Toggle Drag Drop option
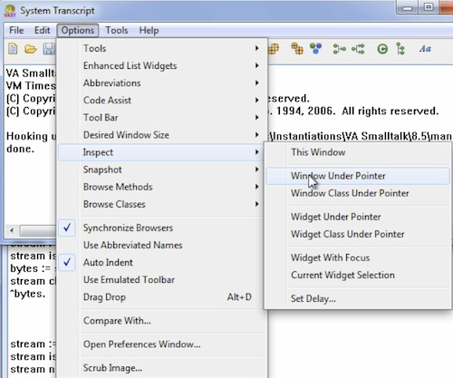 161,297
